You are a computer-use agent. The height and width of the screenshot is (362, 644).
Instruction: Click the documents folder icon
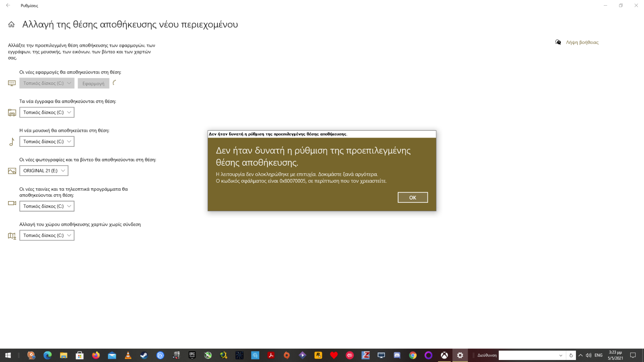tap(12, 113)
